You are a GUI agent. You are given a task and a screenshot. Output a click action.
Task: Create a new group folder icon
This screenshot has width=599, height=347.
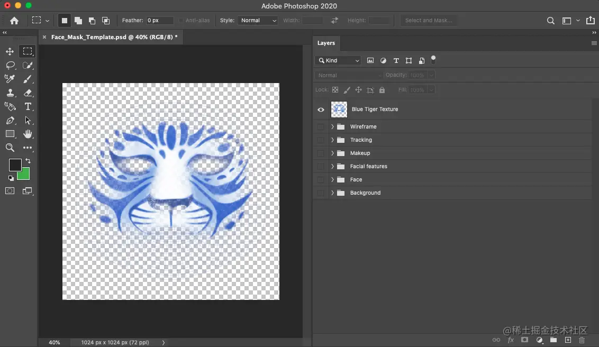point(553,340)
